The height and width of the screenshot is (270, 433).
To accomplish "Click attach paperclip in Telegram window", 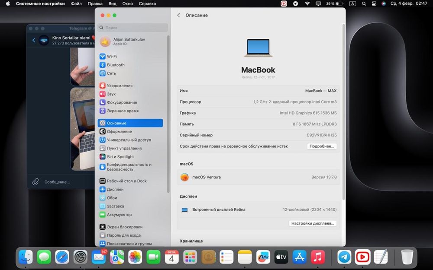I will (x=36, y=182).
